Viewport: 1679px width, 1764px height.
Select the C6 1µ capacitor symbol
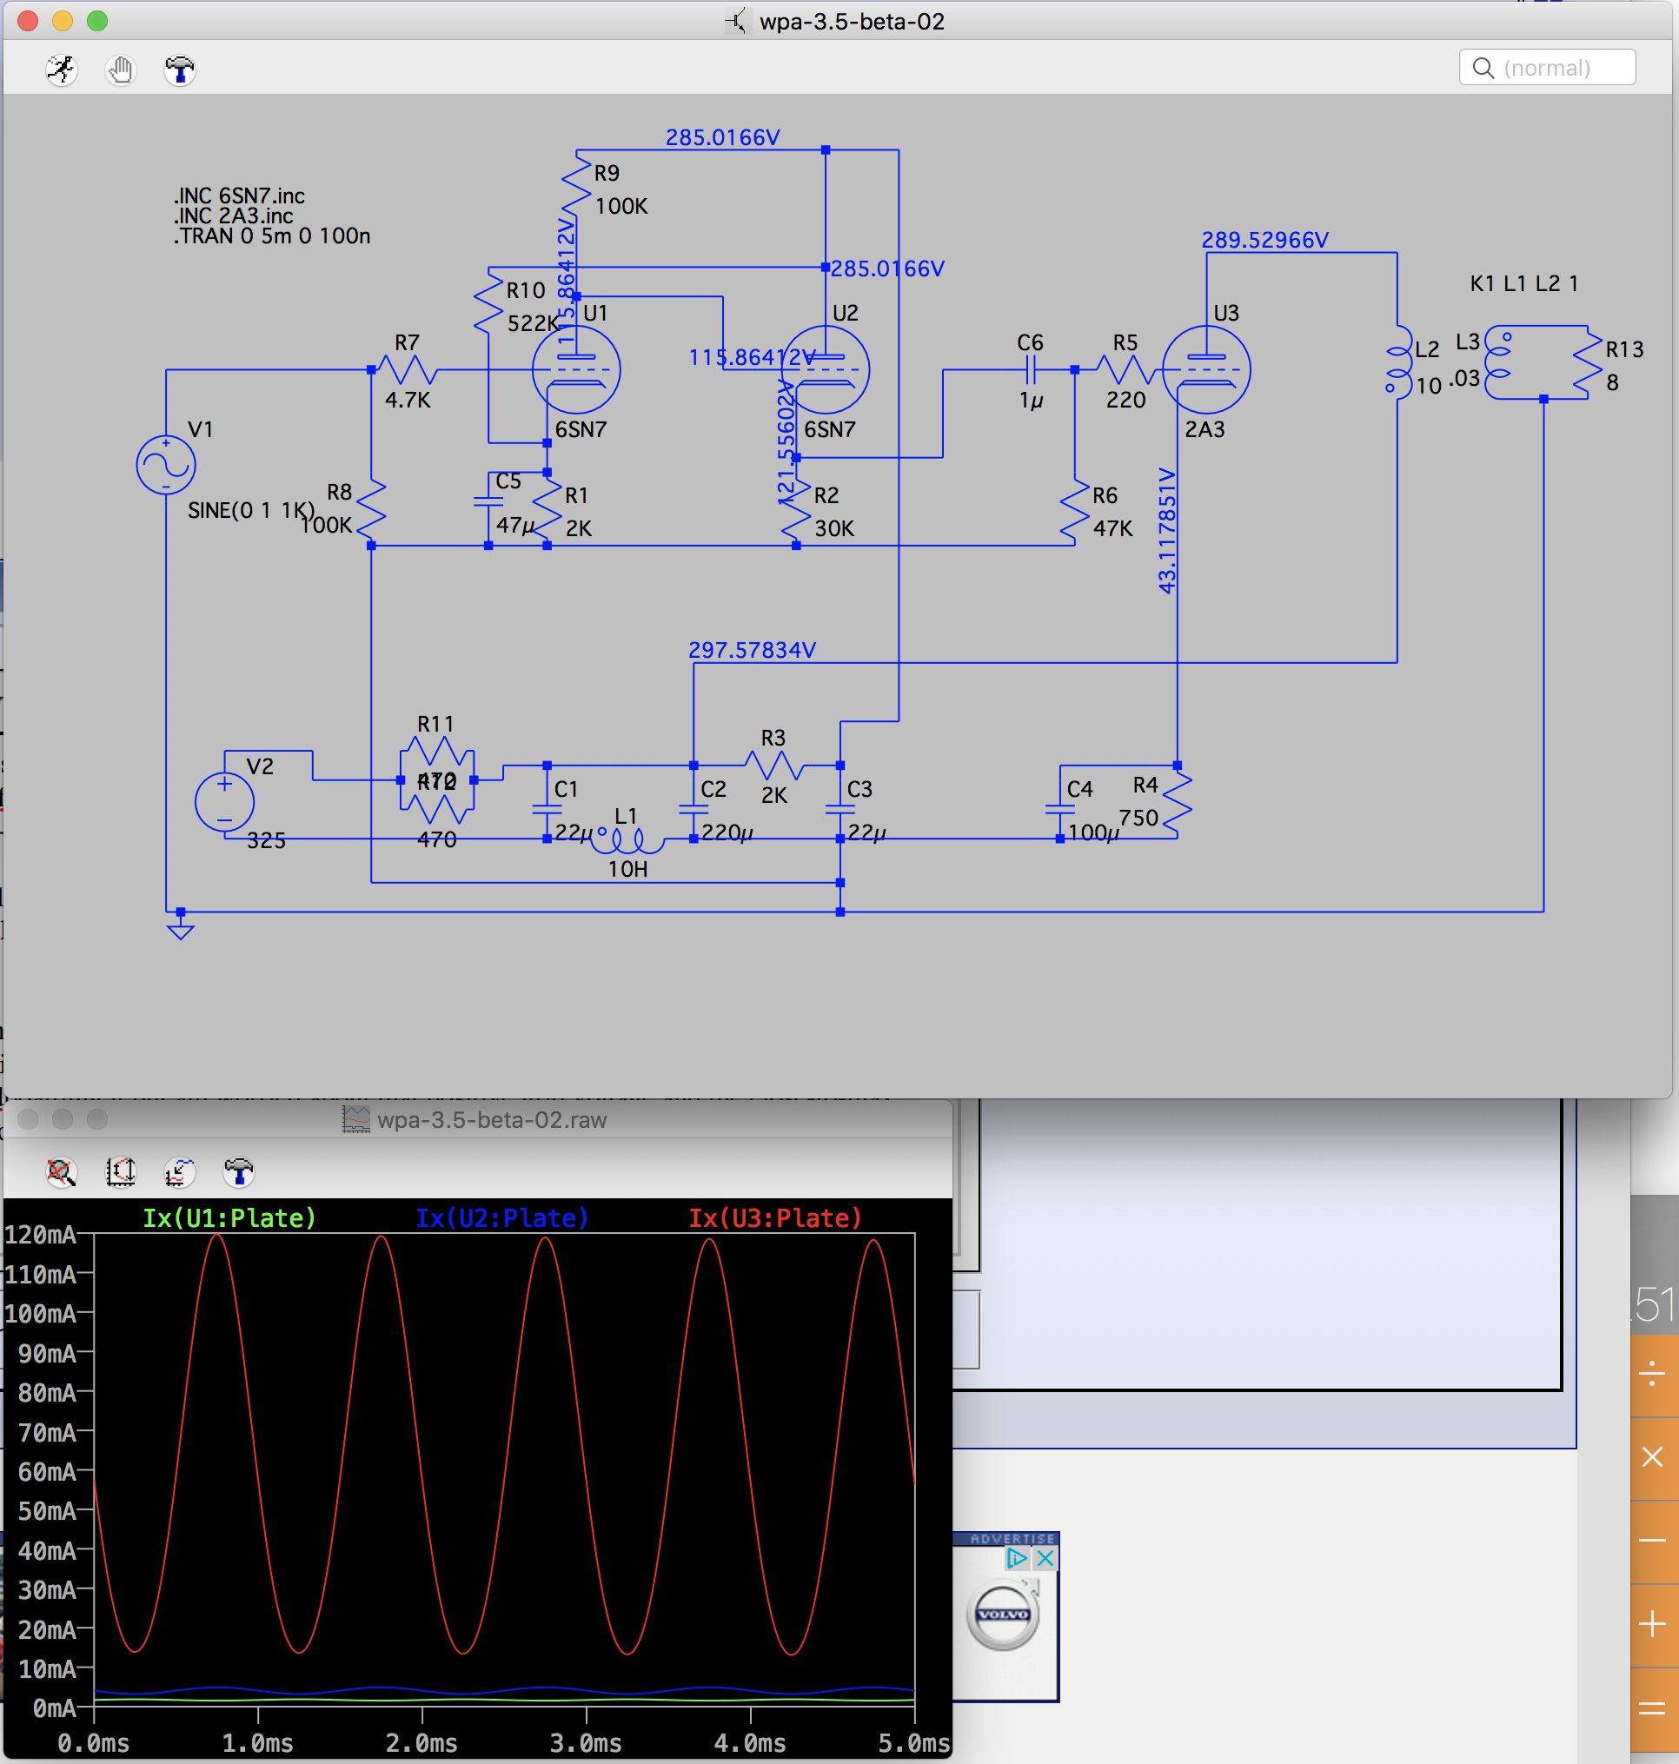[1030, 369]
